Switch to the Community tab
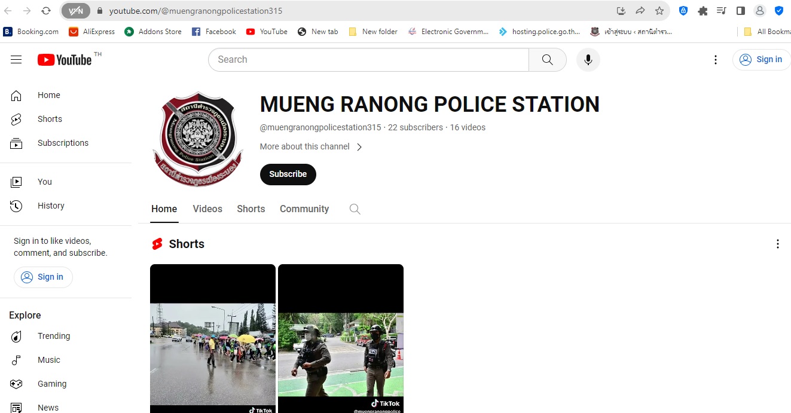 pyautogui.click(x=304, y=209)
